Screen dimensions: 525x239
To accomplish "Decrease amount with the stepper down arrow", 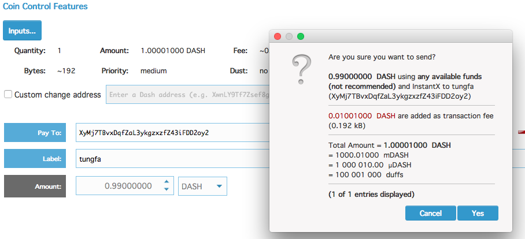I will [167, 189].
